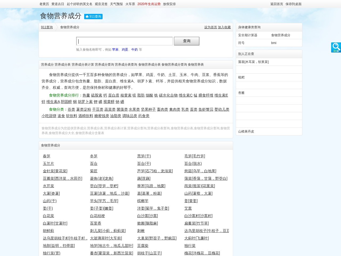This screenshot has width=341, height=256.
Task: Click 加入收藏 link
Action: click(224, 27)
